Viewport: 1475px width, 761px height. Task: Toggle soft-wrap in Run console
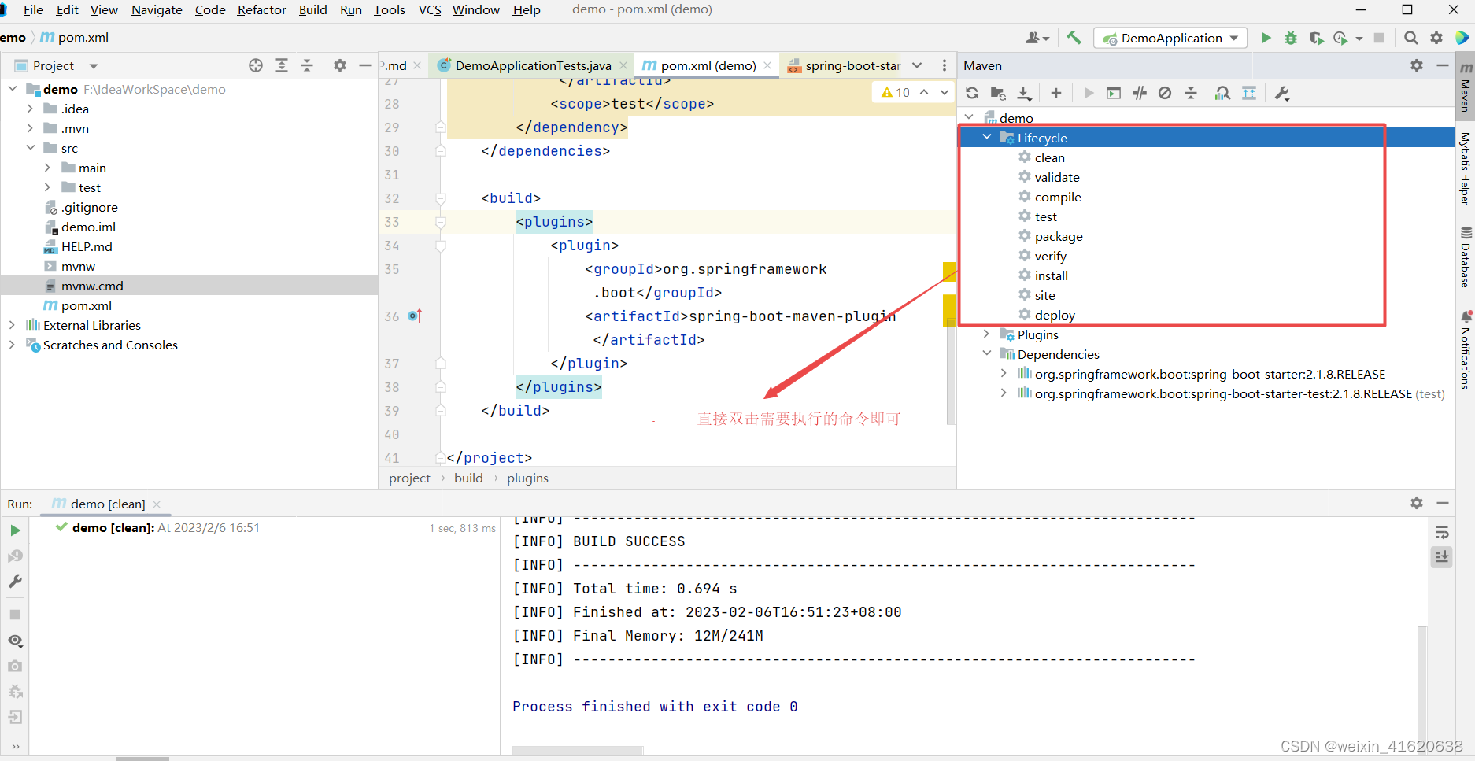(x=1441, y=533)
